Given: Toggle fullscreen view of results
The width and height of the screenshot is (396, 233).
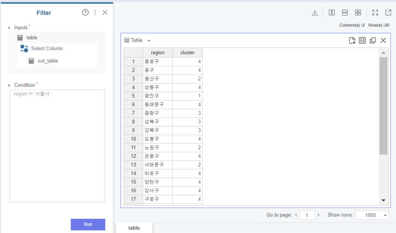Looking at the screenshot, I should (x=375, y=13).
